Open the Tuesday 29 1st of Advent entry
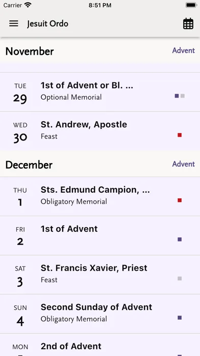200x356 pixels. pos(100,92)
